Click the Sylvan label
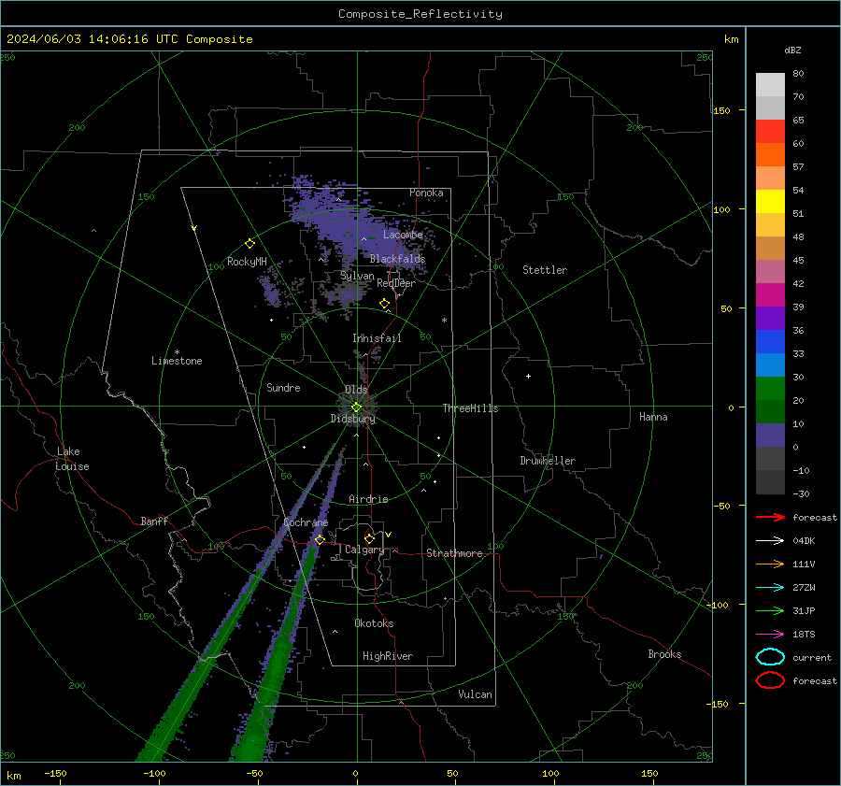The width and height of the screenshot is (841, 786). pos(357,276)
